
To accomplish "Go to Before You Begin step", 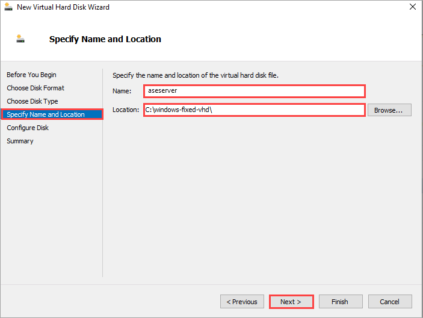I will 31,75.
